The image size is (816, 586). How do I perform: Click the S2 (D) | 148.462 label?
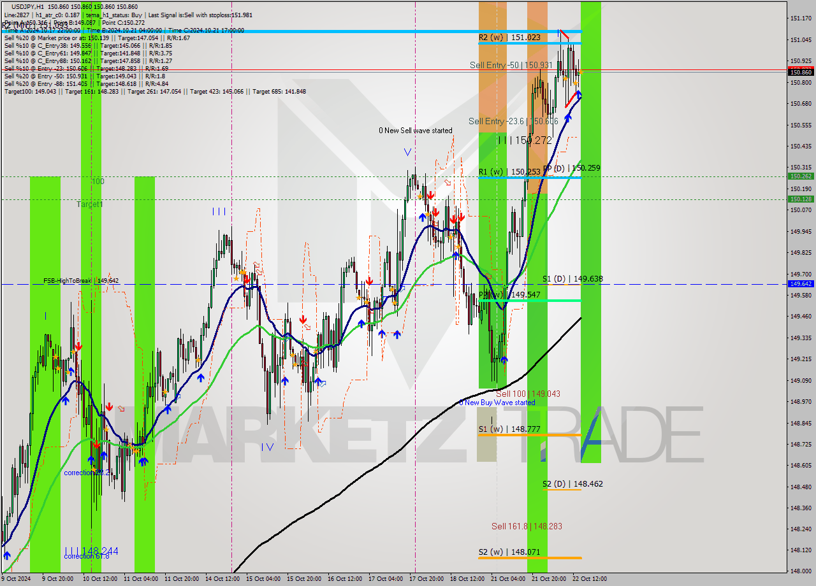(x=572, y=484)
